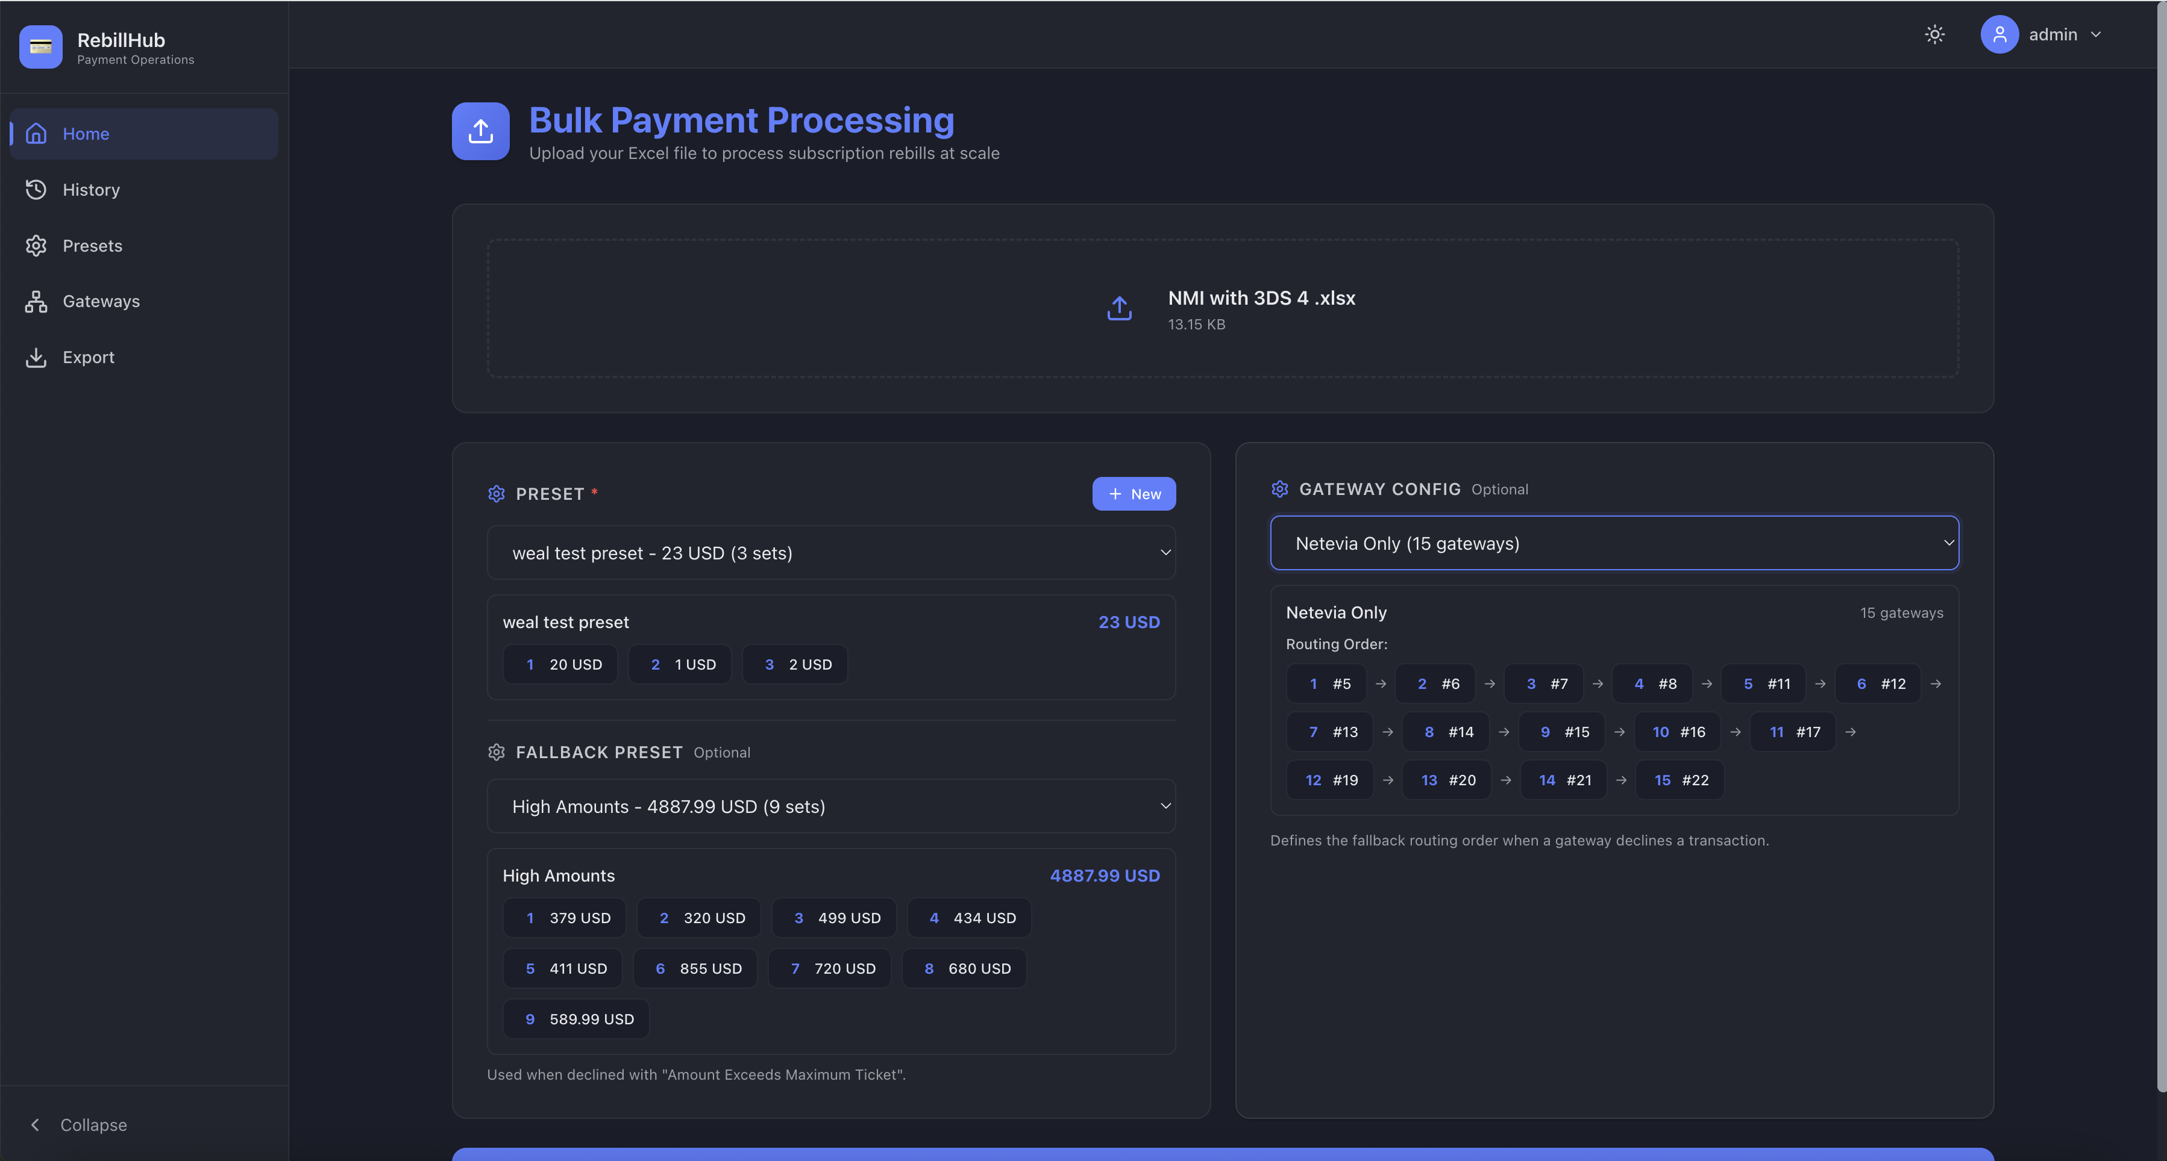Click routing chip 3 gateway #7

click(x=1544, y=683)
